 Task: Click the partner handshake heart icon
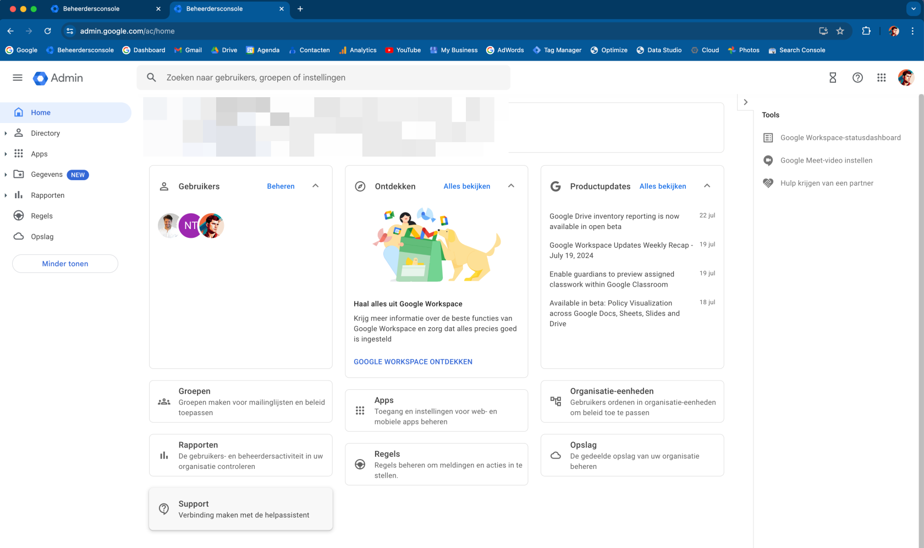pyautogui.click(x=768, y=183)
